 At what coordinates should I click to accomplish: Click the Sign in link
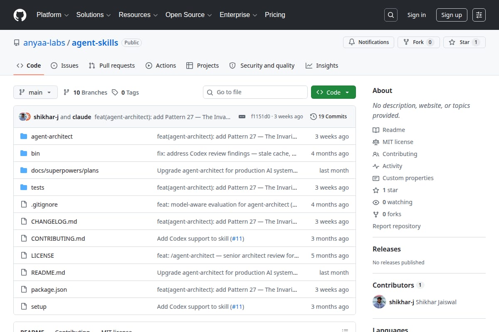tap(417, 15)
